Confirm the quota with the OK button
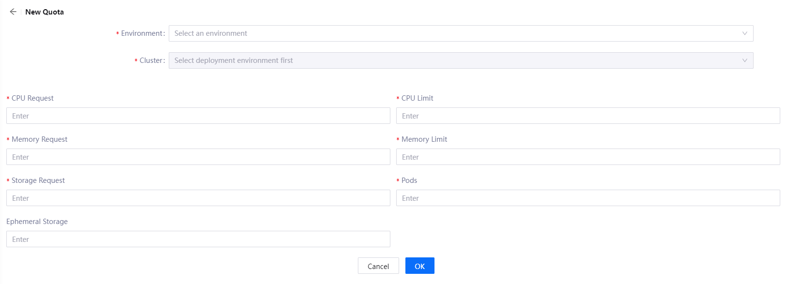The image size is (788, 284). click(x=419, y=266)
